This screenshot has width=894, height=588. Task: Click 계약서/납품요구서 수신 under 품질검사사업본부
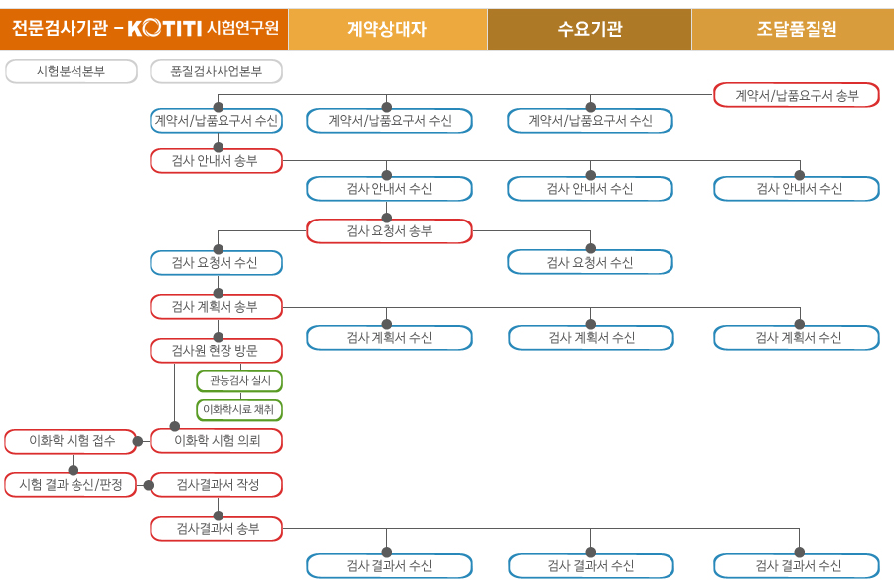(217, 121)
